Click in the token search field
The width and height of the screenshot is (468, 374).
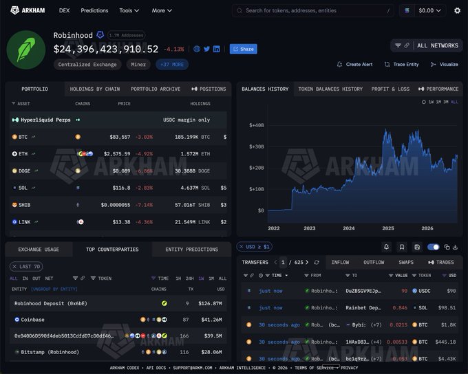point(312,11)
